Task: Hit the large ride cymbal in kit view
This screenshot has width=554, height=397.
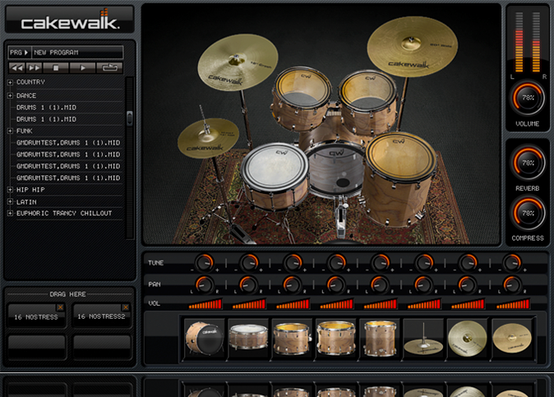Action: click(413, 46)
